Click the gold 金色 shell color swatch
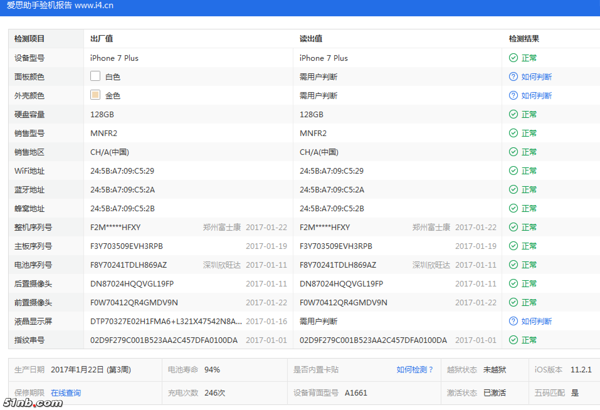 tap(95, 95)
